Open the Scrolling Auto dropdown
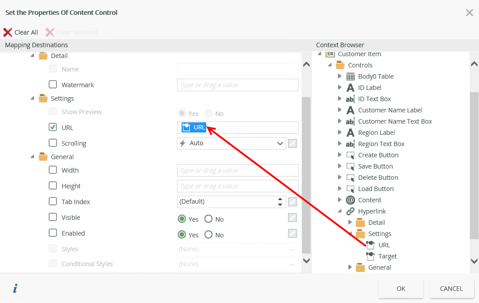The width and height of the screenshot is (479, 303). tap(280, 143)
